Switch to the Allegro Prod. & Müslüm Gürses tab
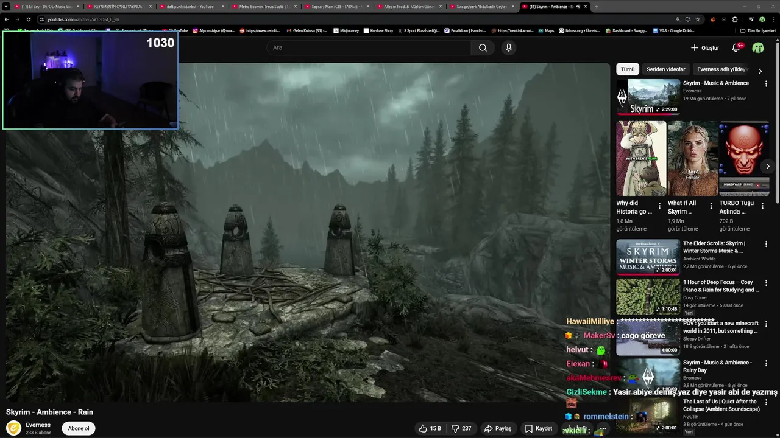The width and height of the screenshot is (780, 438). (409, 7)
